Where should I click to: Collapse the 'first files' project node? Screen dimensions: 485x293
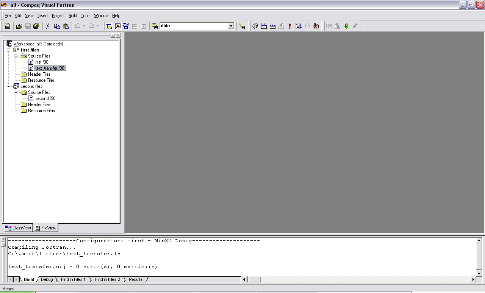pos(9,50)
